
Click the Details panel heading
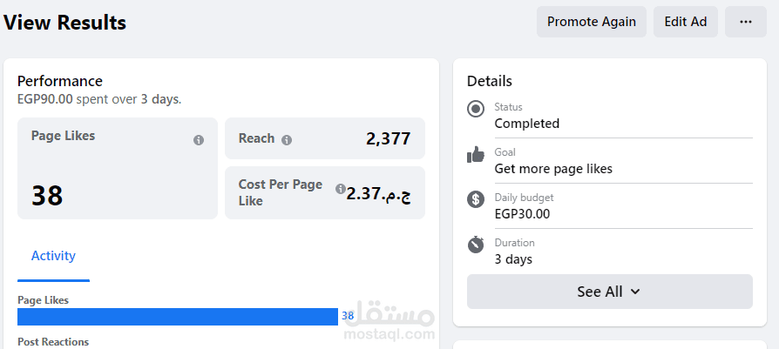(490, 81)
